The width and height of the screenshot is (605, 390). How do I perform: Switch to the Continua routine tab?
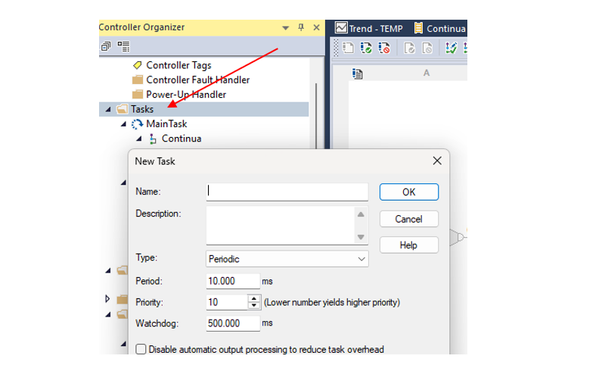point(440,29)
